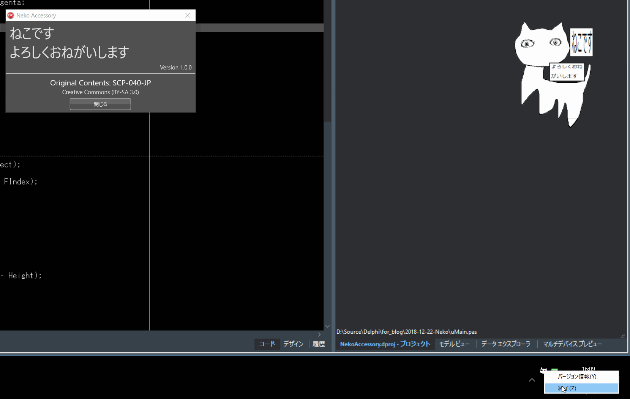The width and height of the screenshot is (630, 399).
Task: Expand hidden system tray icons chevron
Action: coord(532,380)
